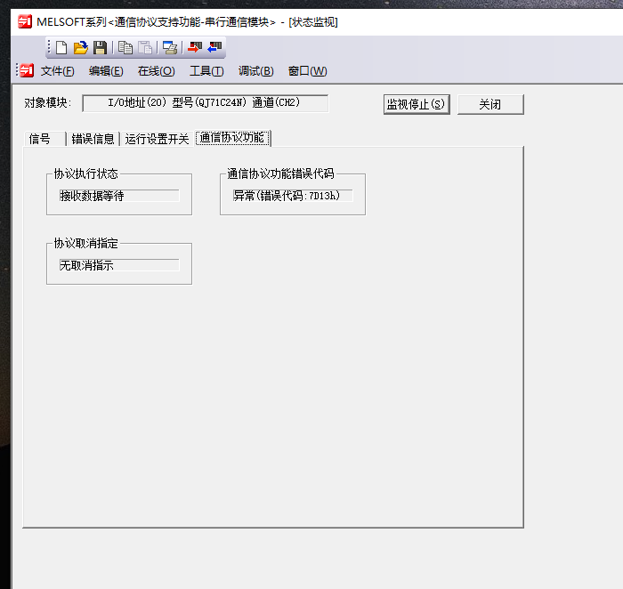623x589 pixels.
Task: Open the 文件(F) menu
Action: point(58,71)
